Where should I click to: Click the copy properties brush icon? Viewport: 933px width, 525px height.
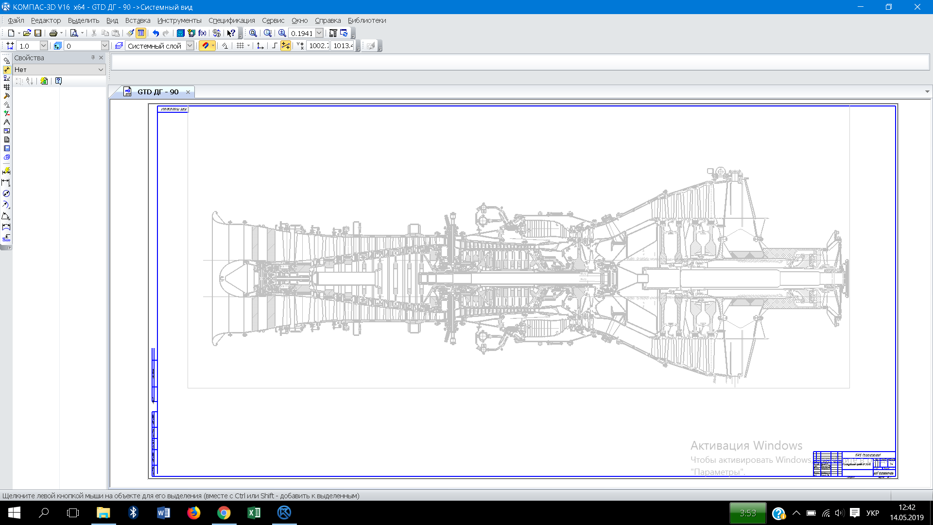tap(130, 33)
